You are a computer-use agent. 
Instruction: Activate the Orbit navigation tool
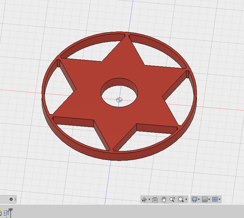(144, 199)
